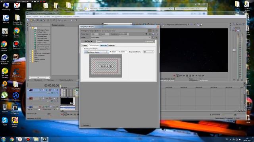254x142 pixels.
Task: Collapse the top folder in the generators tree
Action: [x=30, y=28]
